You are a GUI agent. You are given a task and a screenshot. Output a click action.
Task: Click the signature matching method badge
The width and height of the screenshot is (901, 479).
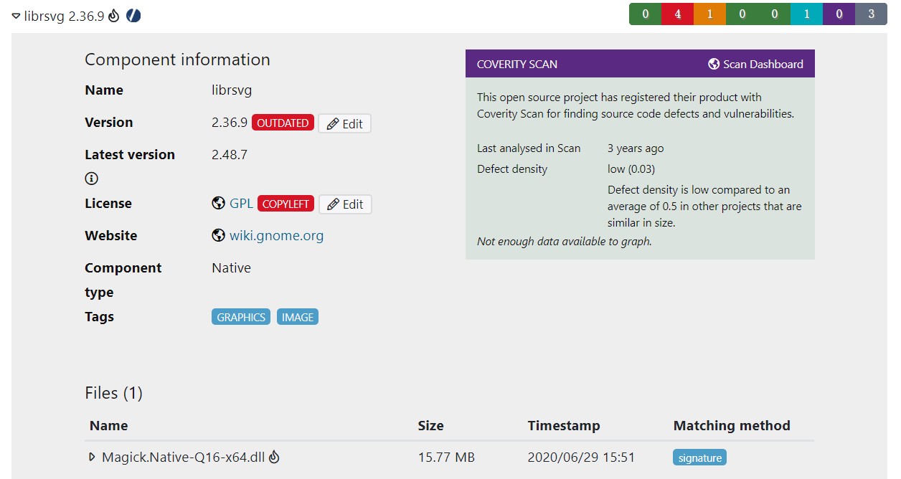pyautogui.click(x=699, y=457)
